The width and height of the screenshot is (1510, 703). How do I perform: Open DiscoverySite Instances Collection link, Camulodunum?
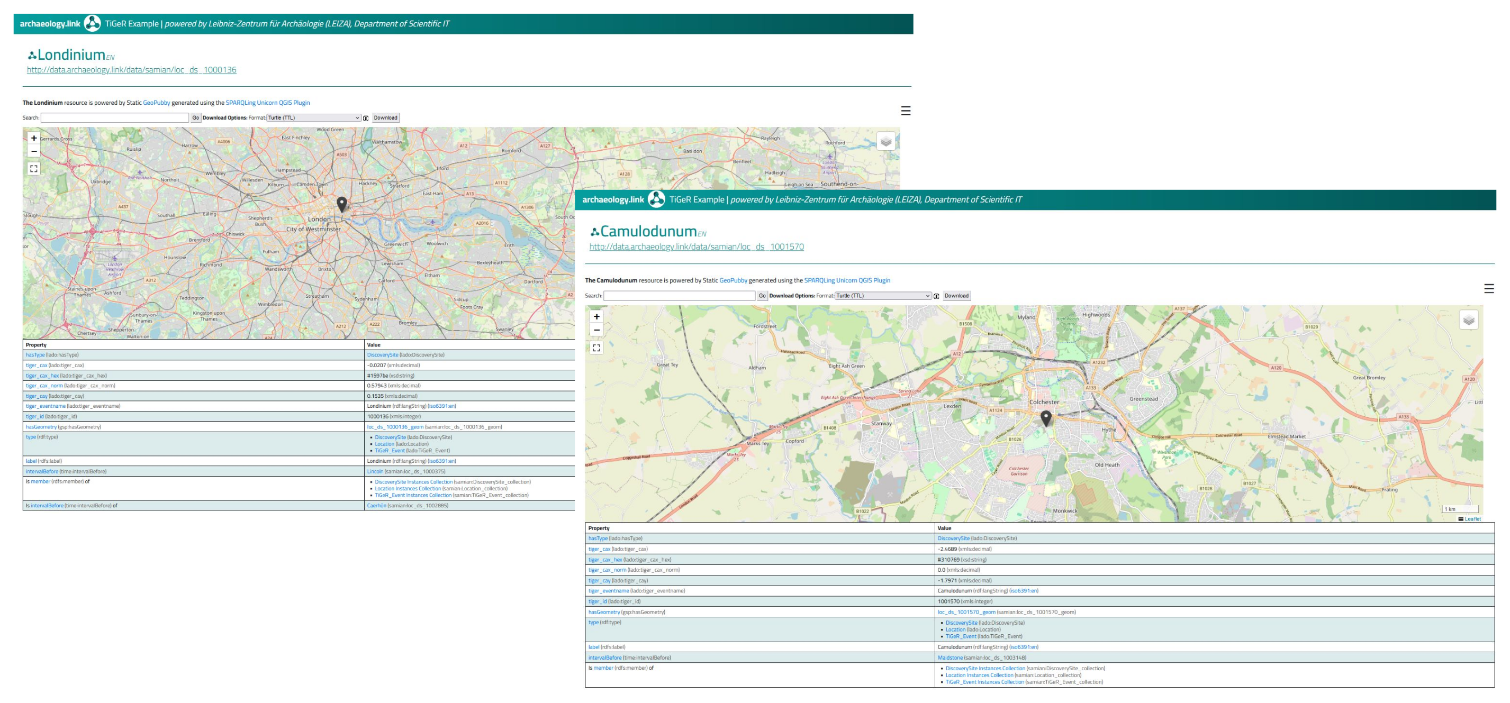tap(985, 669)
